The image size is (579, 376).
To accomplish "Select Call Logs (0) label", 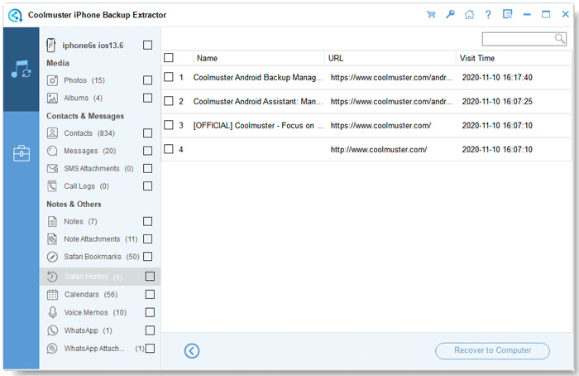I will click(x=86, y=186).
